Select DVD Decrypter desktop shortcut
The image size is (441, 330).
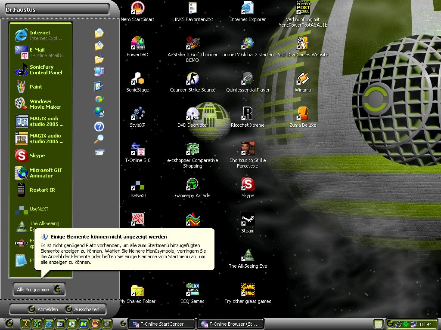point(193,115)
